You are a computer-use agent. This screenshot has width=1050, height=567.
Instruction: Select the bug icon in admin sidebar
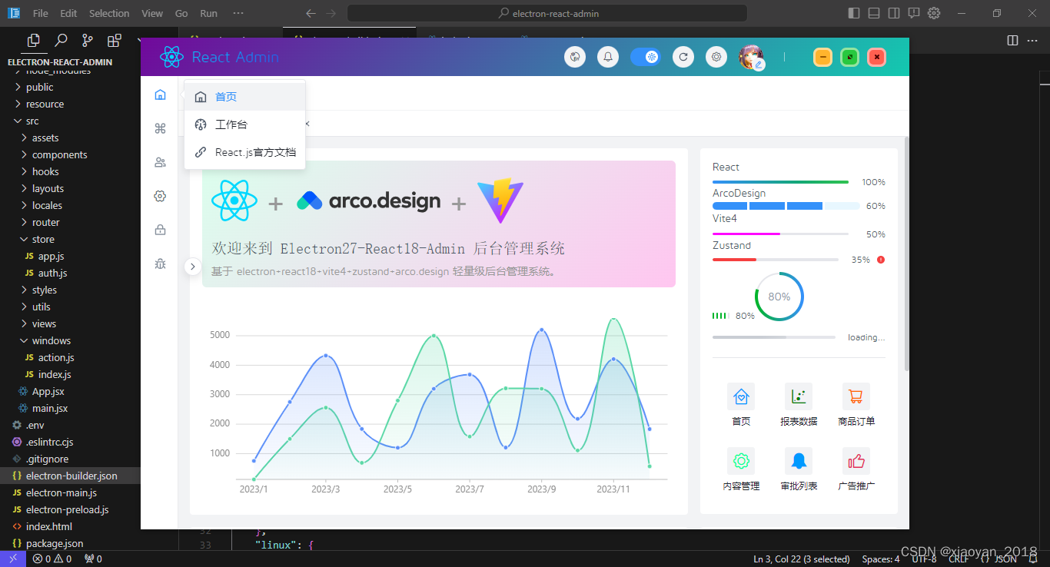click(160, 264)
